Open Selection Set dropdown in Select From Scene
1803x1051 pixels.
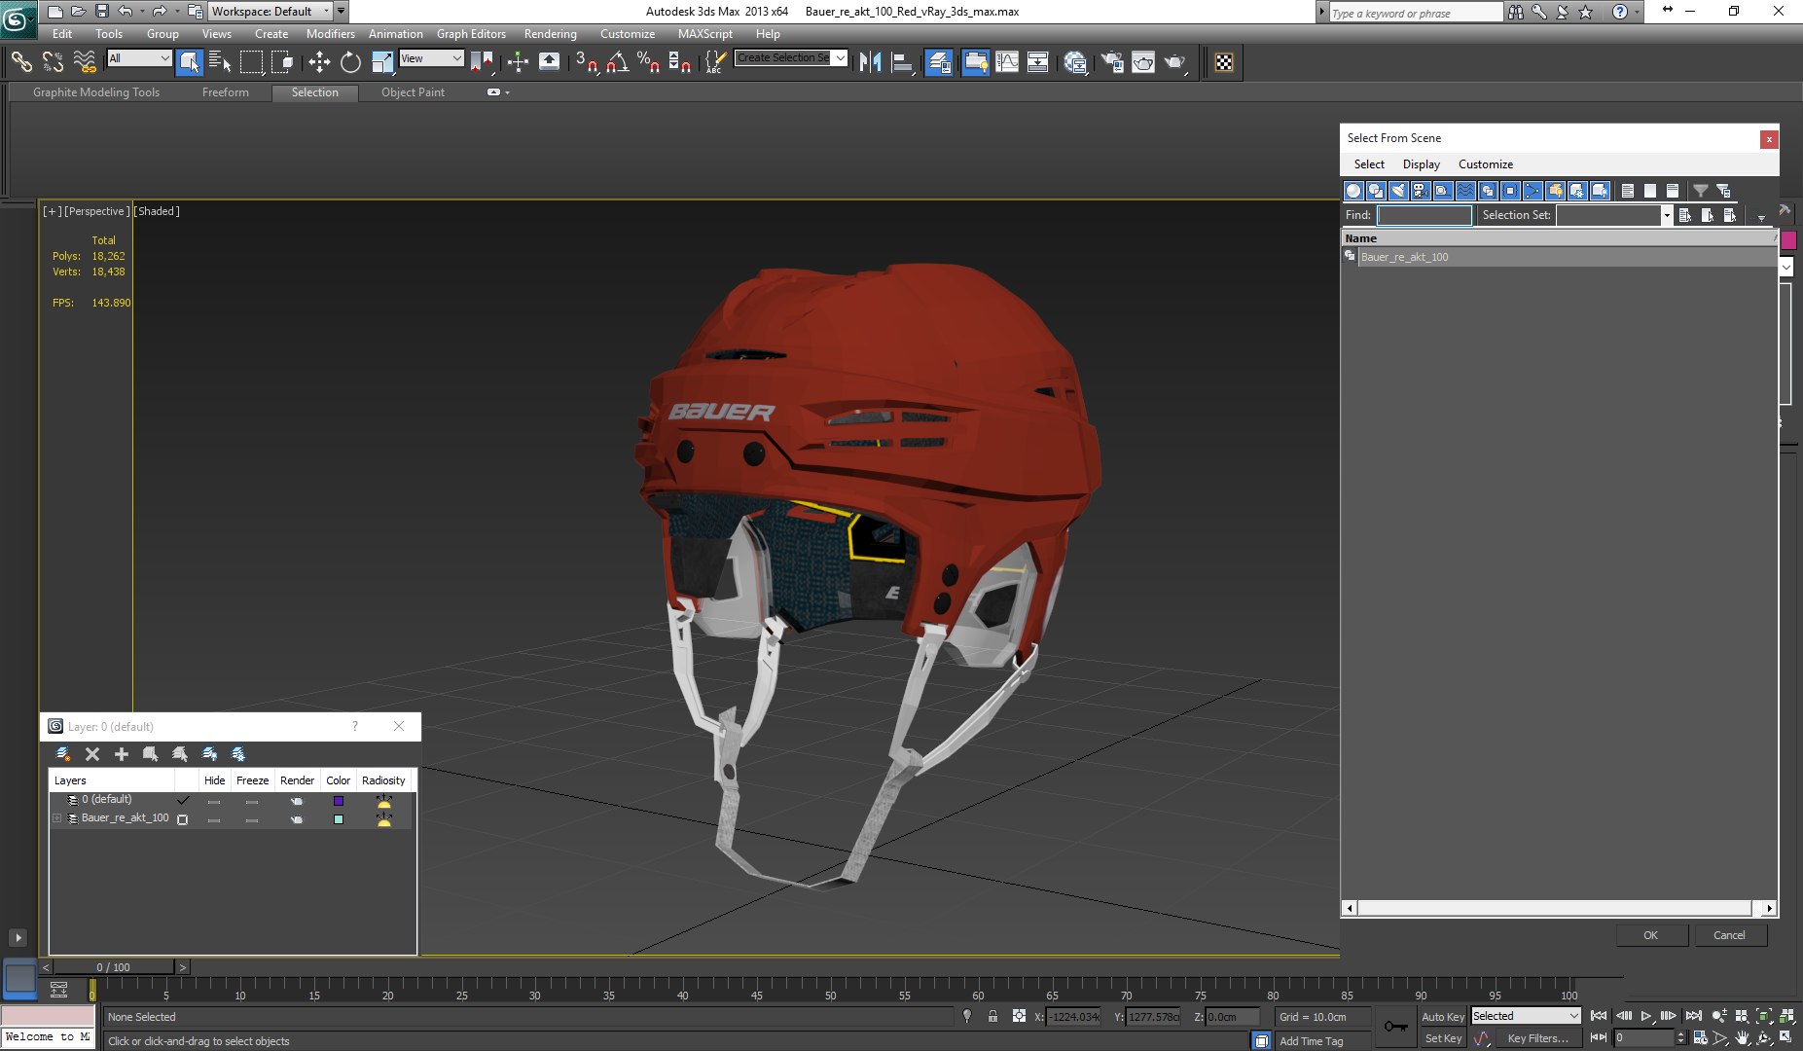click(1666, 215)
